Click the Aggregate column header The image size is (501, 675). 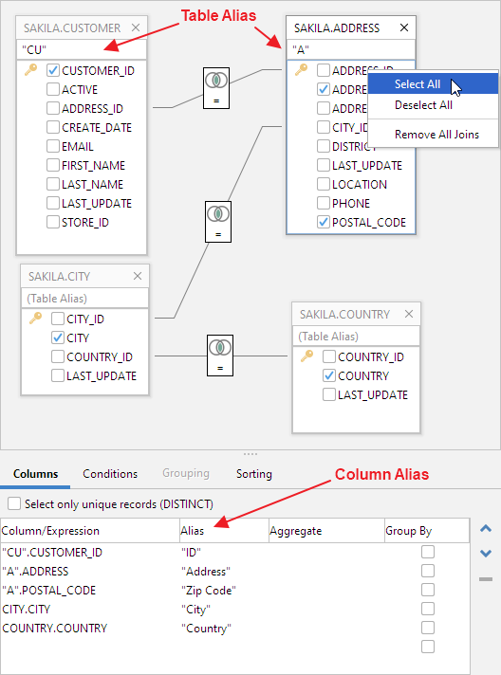tap(326, 530)
